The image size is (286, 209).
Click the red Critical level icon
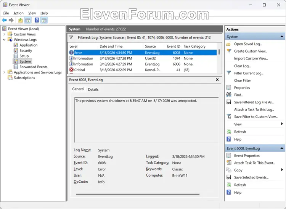tap(71, 70)
